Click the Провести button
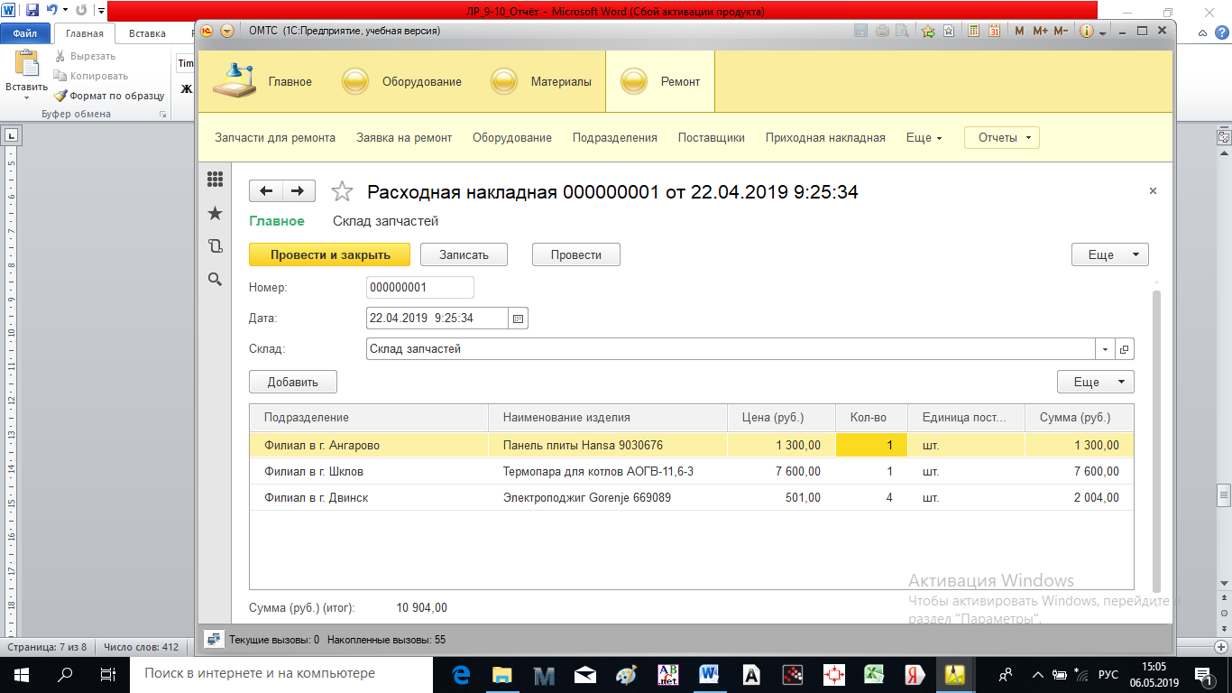Screen dimensions: 1232x693 click(576, 255)
